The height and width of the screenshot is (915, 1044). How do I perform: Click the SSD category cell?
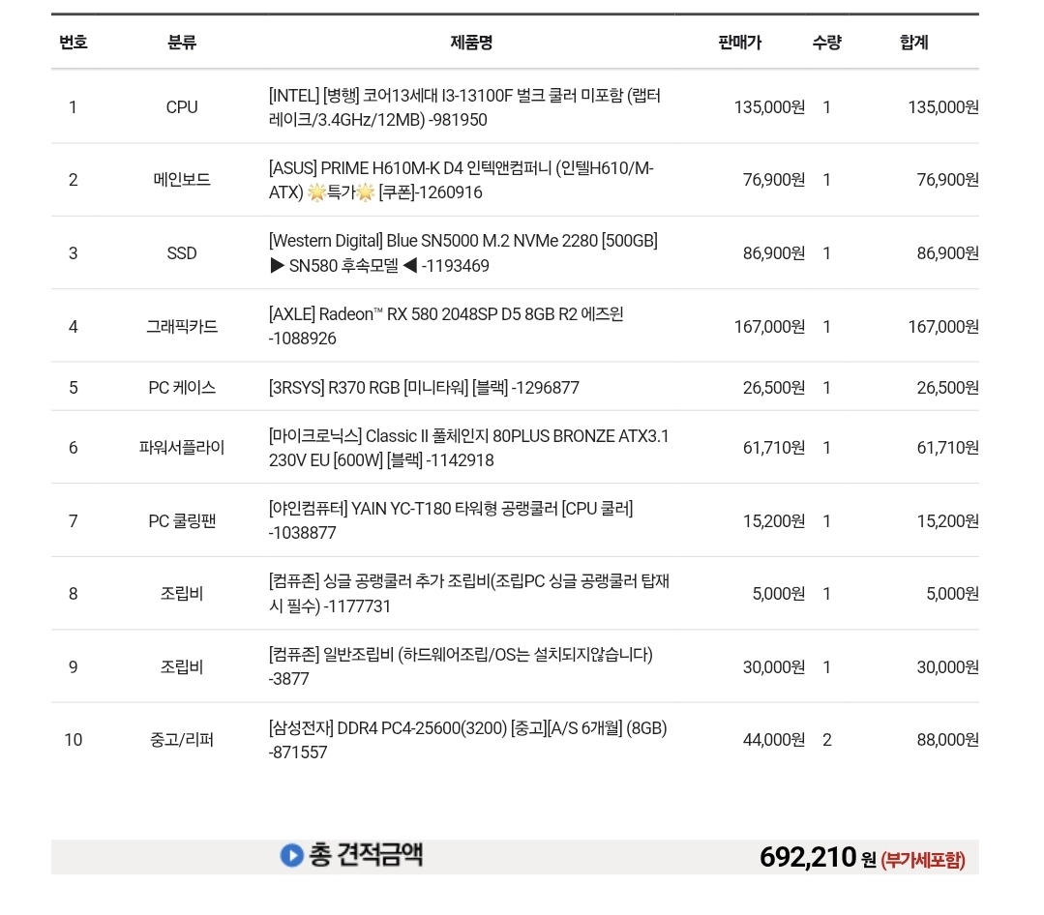[x=182, y=252]
